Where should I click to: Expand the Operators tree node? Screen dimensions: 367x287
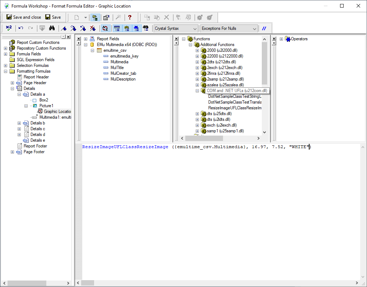(x=281, y=39)
